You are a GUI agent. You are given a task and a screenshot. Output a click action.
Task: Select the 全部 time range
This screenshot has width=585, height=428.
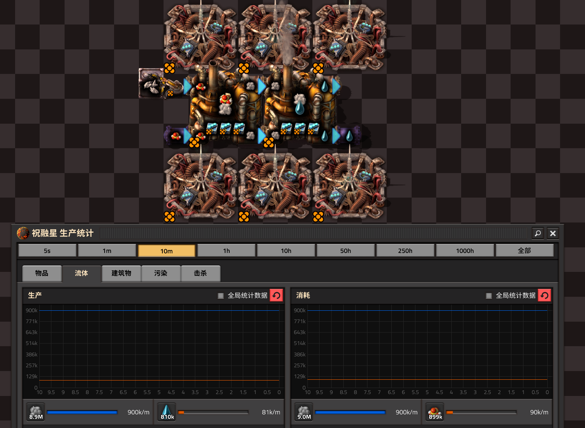click(525, 250)
